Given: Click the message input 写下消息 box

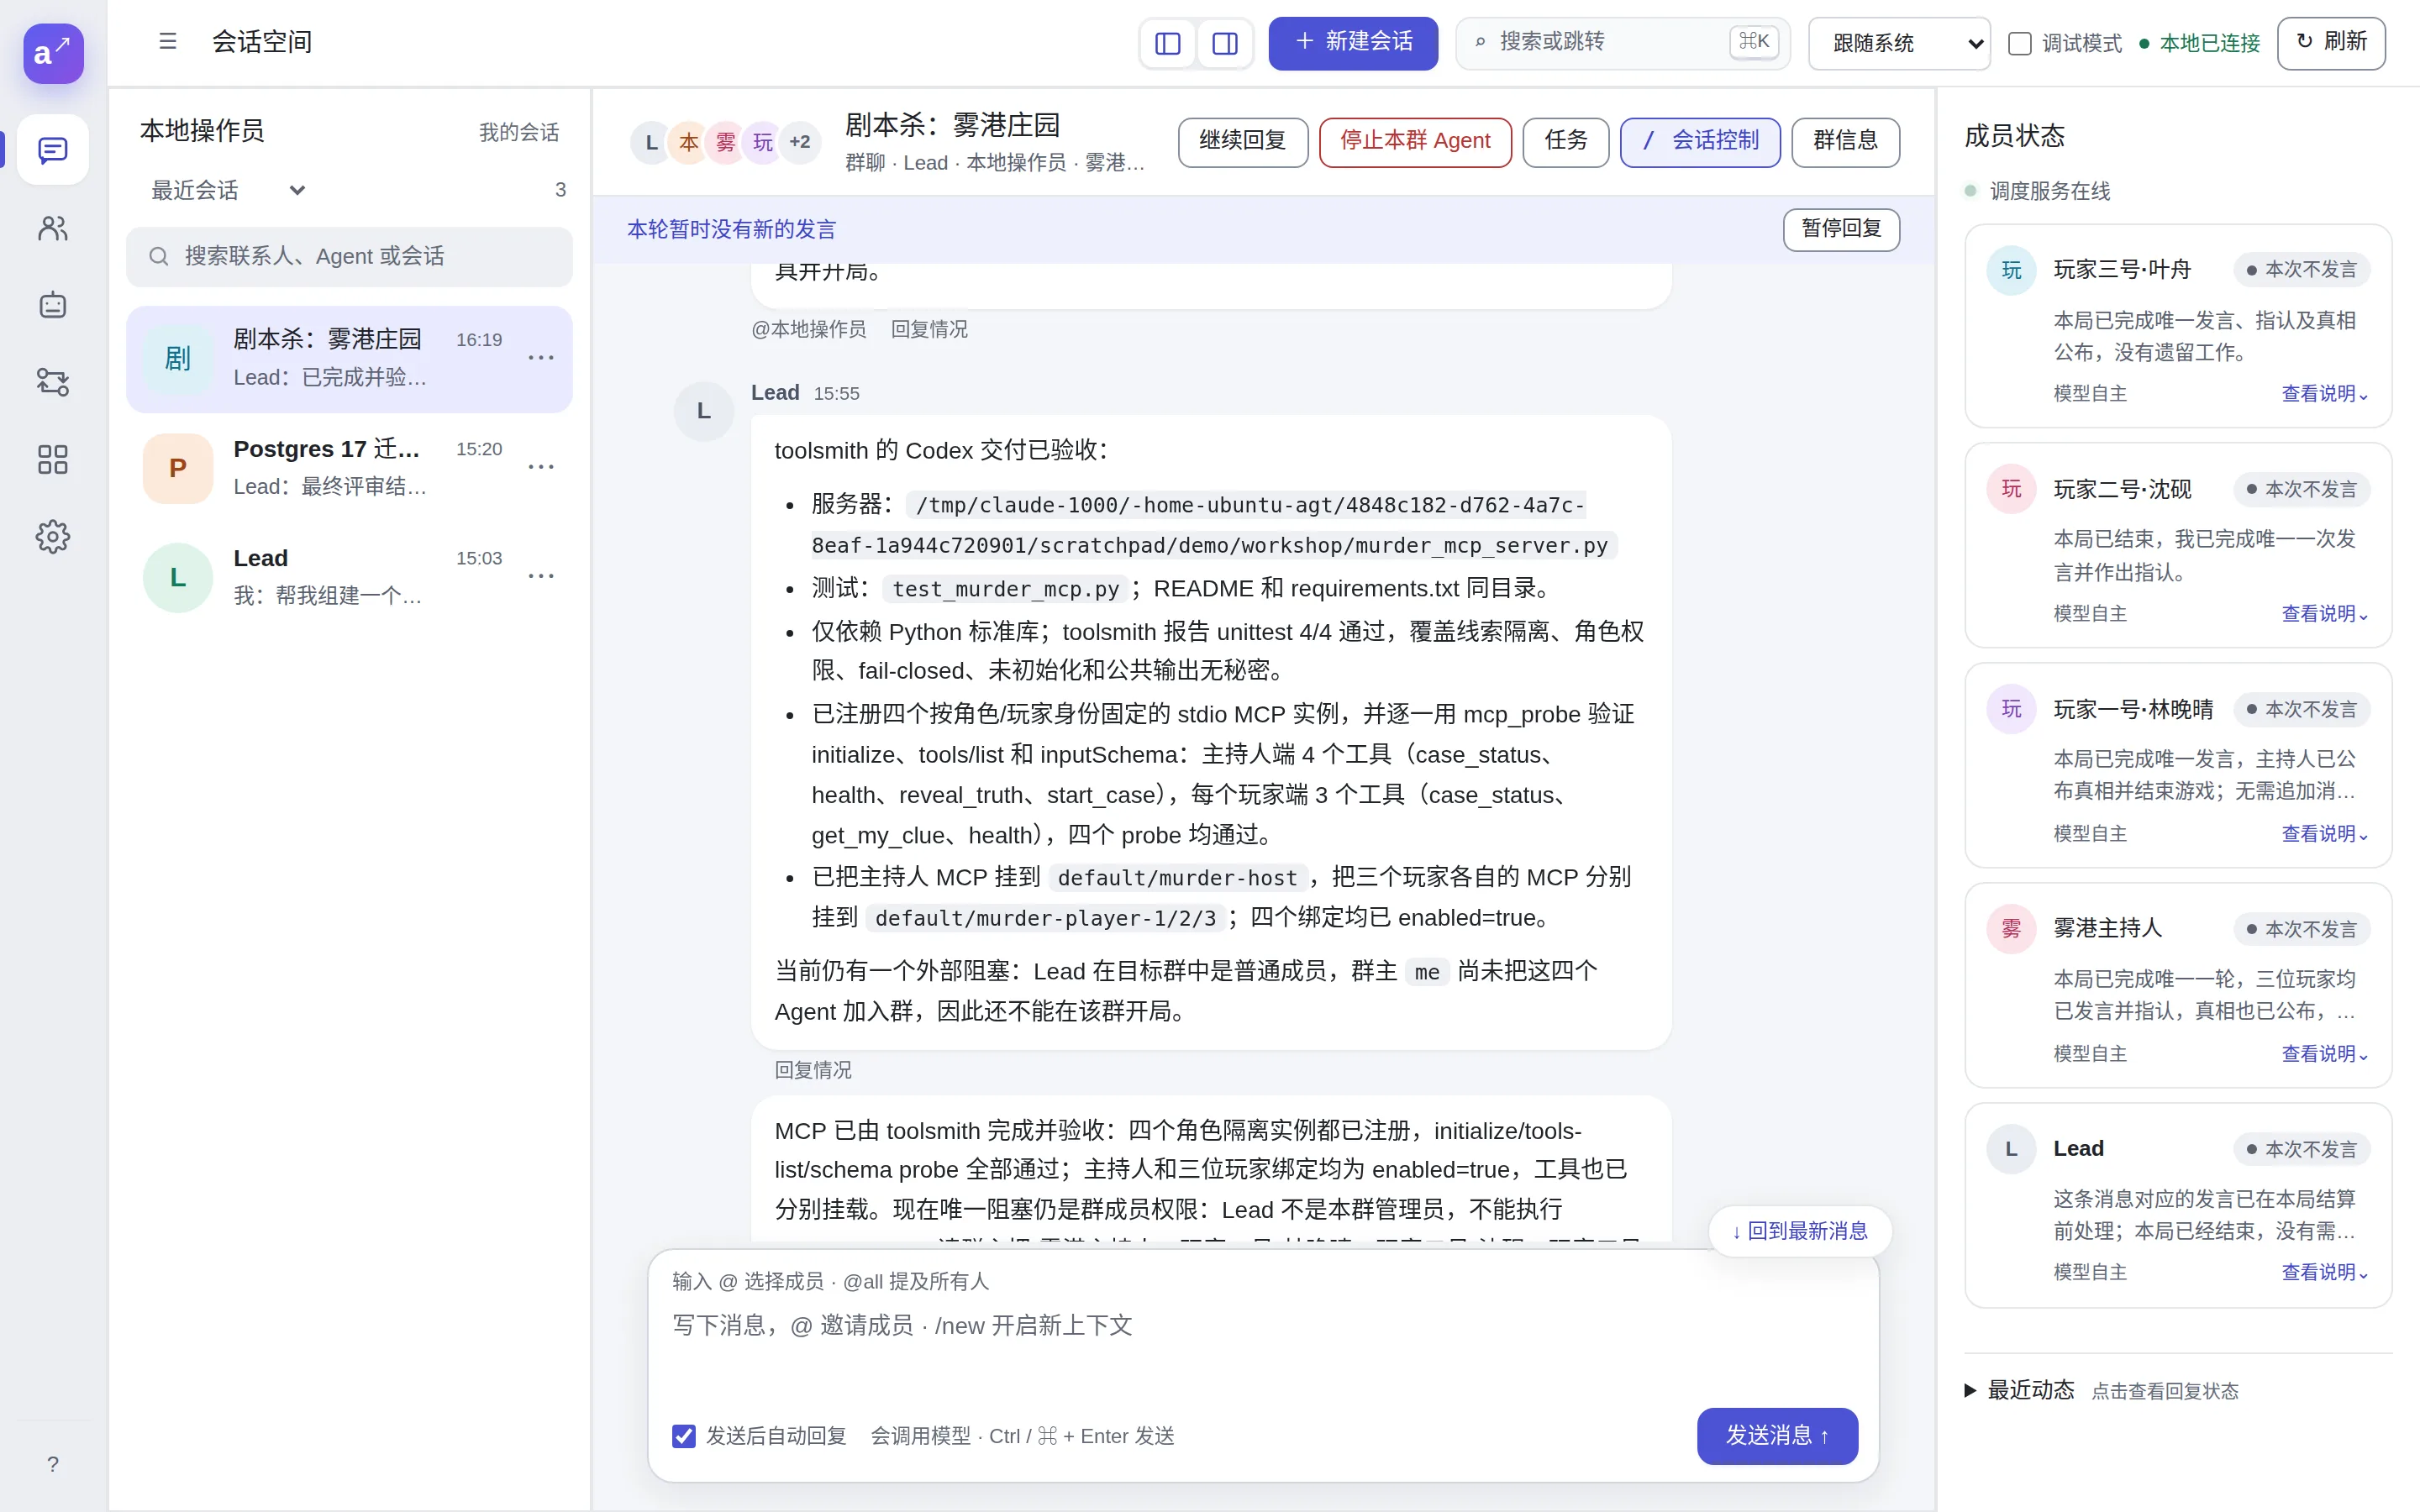Looking at the screenshot, I should pyautogui.click(x=1263, y=1345).
